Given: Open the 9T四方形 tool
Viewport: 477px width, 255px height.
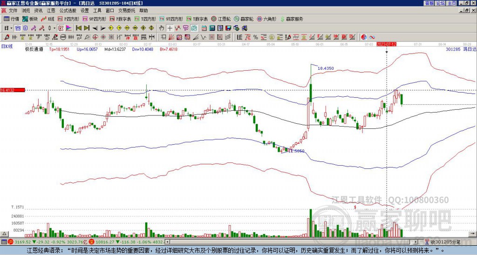Looking at the screenshot, I should point(171,19).
